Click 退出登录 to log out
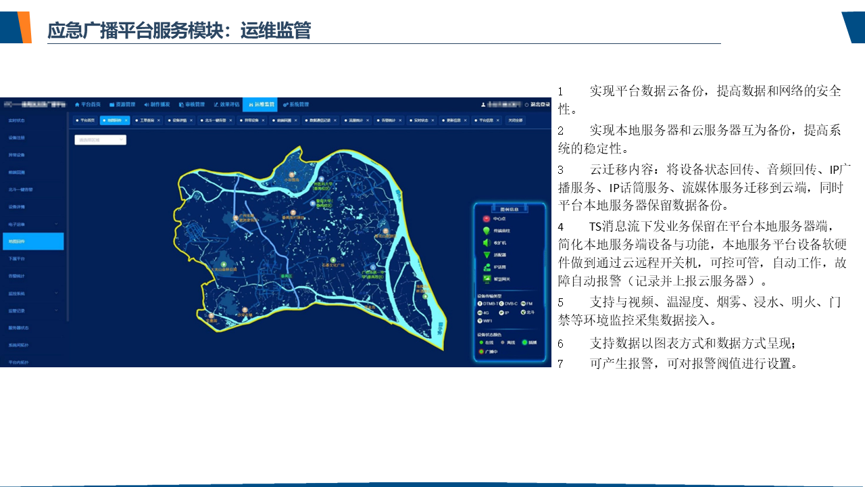The width and height of the screenshot is (865, 487). click(x=539, y=105)
